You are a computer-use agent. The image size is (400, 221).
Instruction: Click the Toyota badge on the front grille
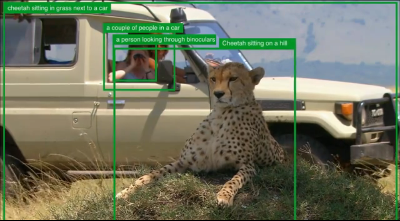[377, 113]
